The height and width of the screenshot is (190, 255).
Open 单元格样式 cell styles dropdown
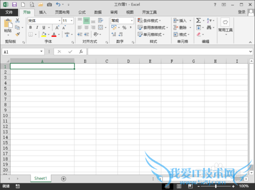tap(151, 34)
